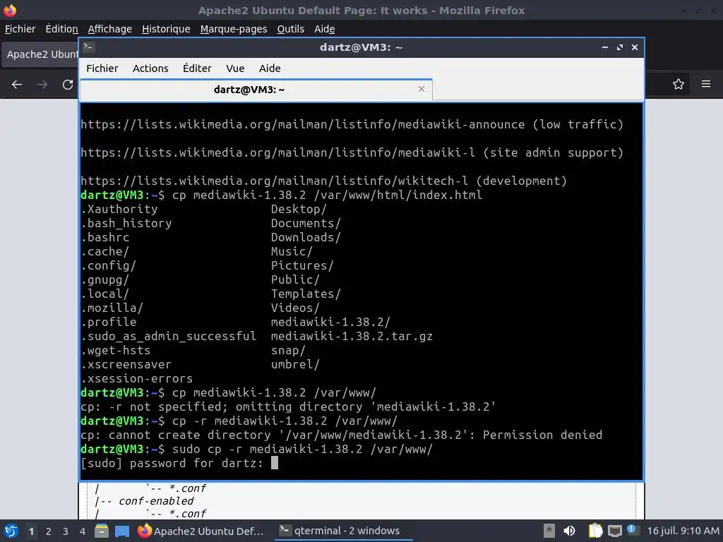Screen dimensions: 723x542
Task: Open the update notification tray icon
Action: coord(632,530)
